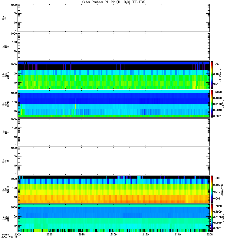Select the '2000' time label on the x-axis

click(x=18, y=234)
